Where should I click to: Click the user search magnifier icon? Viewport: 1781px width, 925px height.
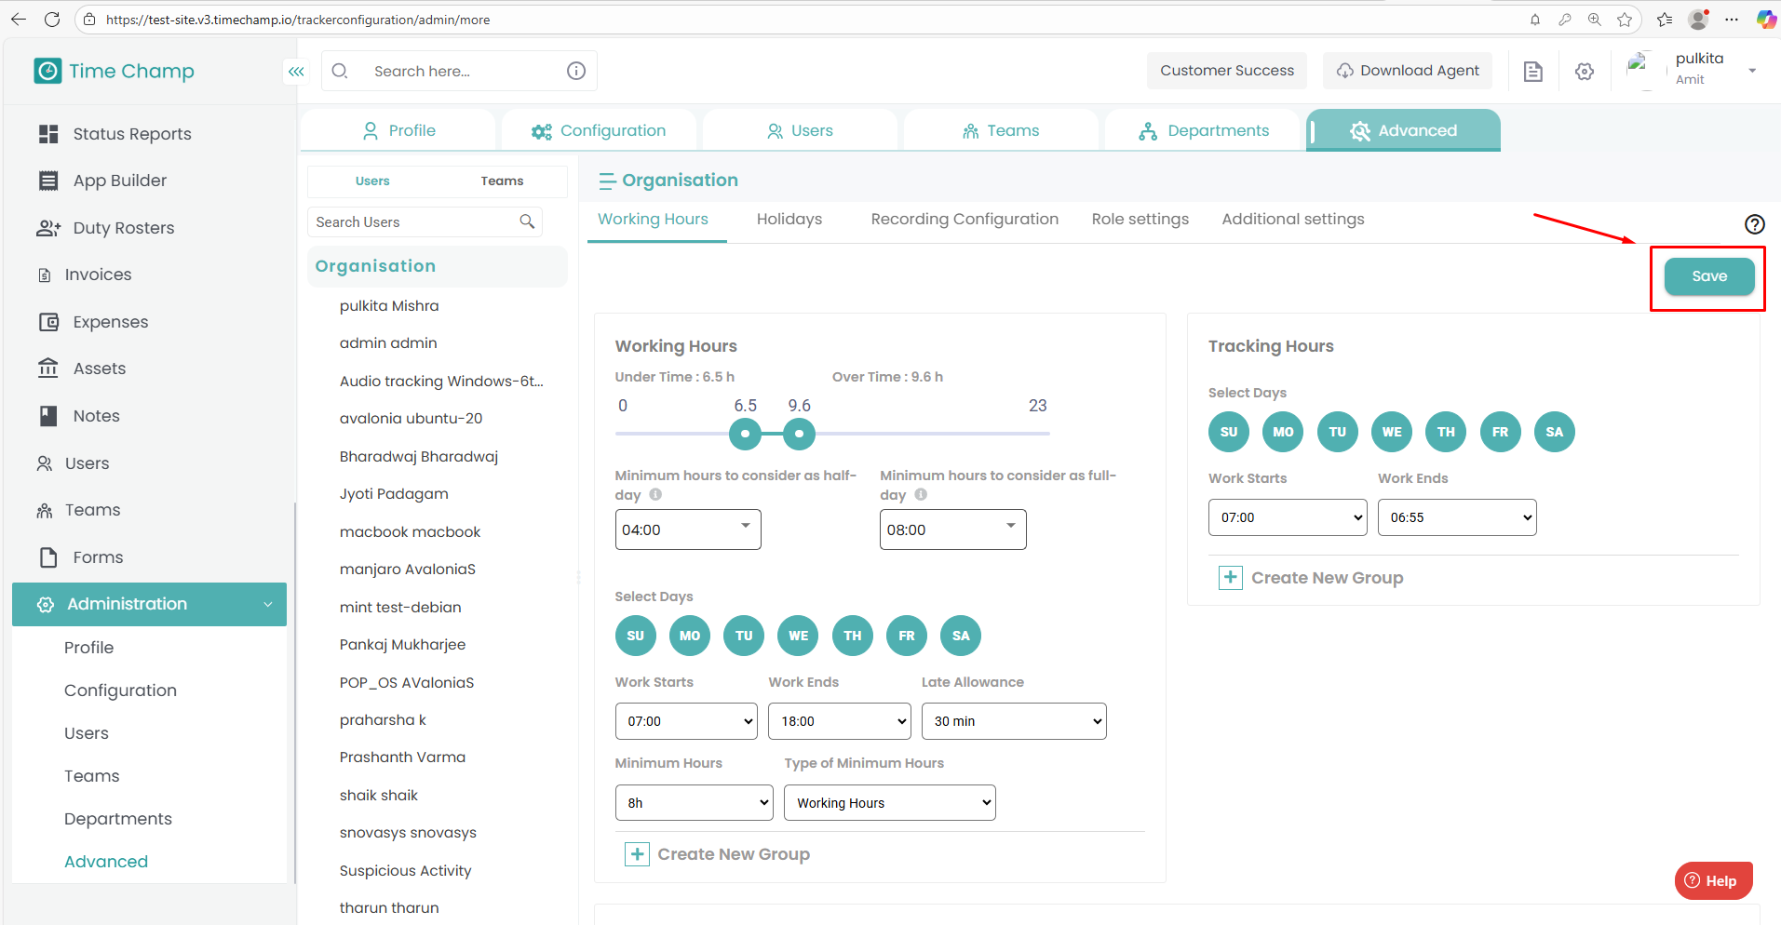[527, 221]
